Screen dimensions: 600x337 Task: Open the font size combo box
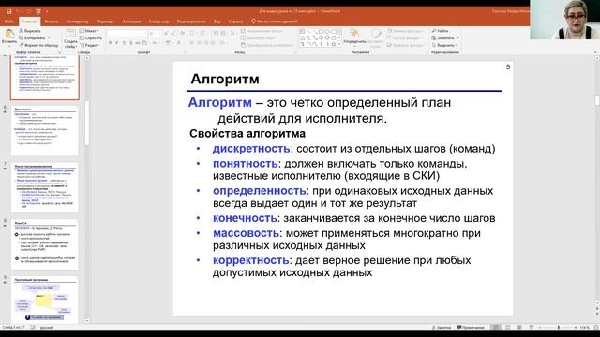pos(156,34)
